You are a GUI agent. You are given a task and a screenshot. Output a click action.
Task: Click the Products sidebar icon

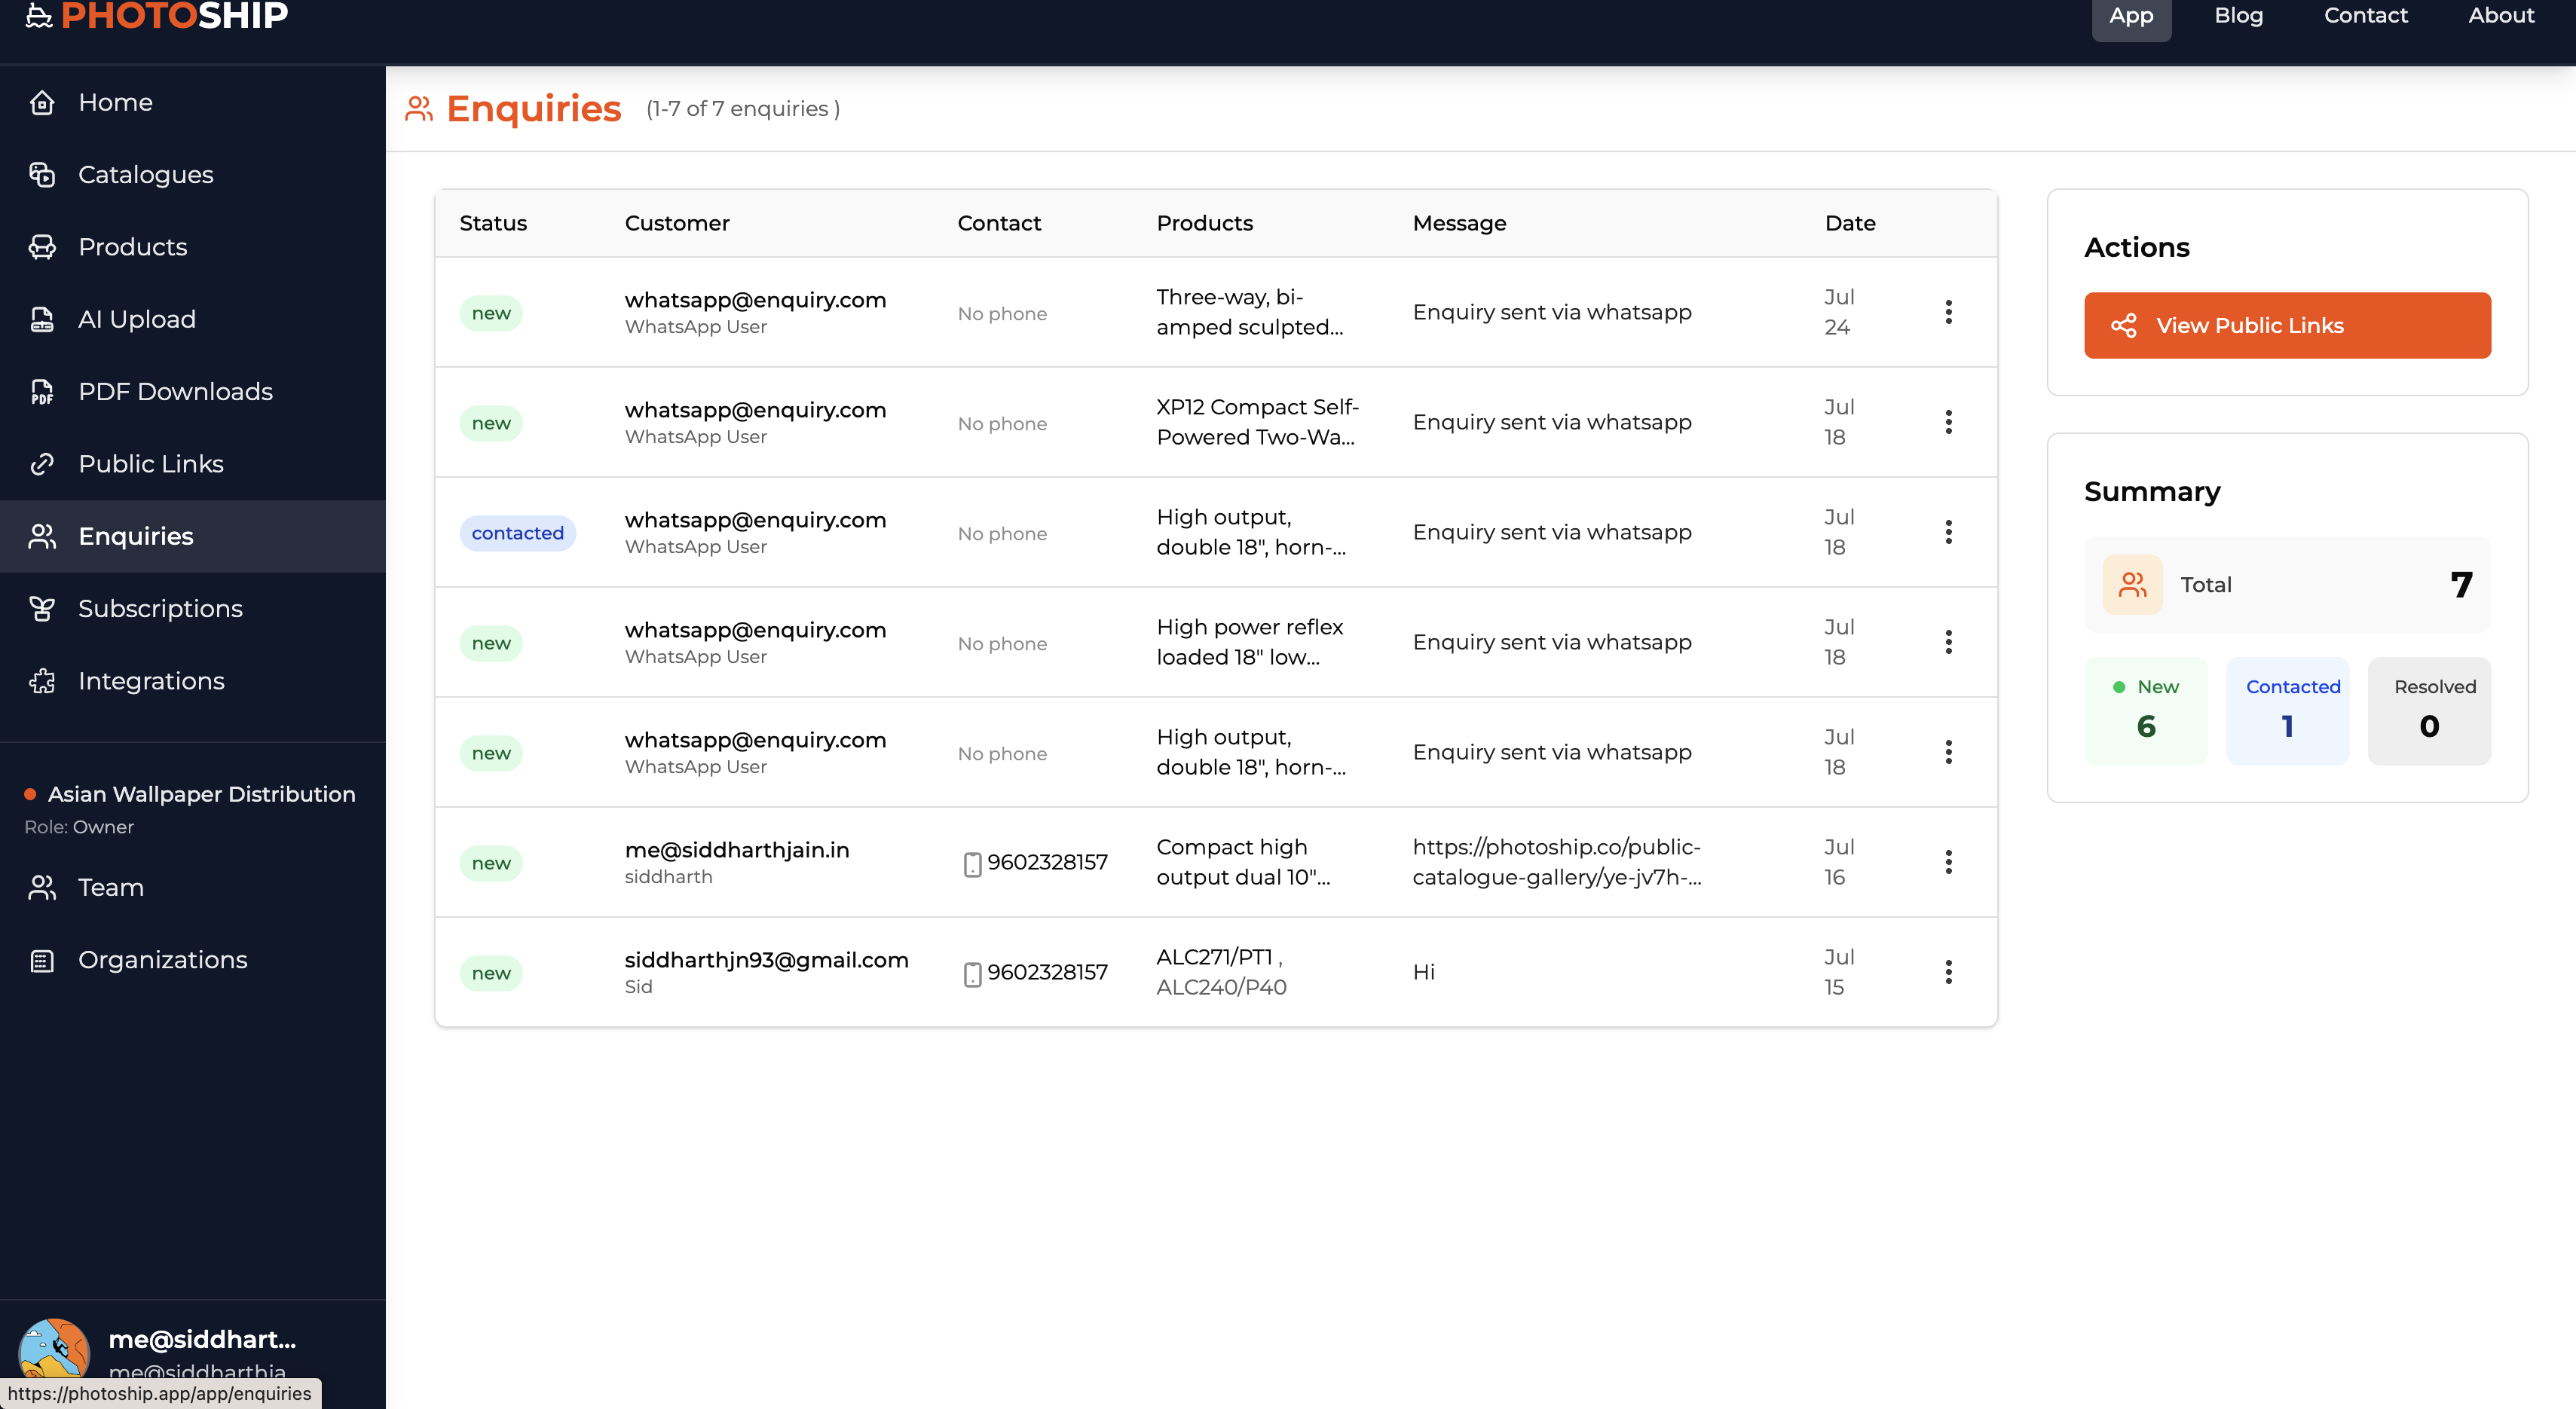click(42, 247)
